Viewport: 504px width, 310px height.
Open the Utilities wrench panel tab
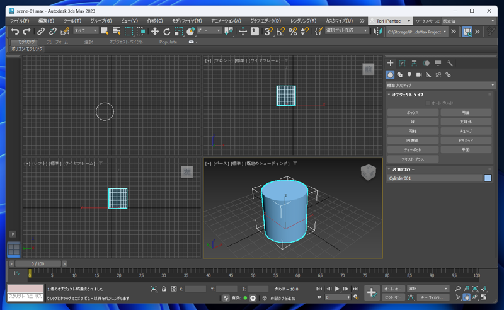450,63
